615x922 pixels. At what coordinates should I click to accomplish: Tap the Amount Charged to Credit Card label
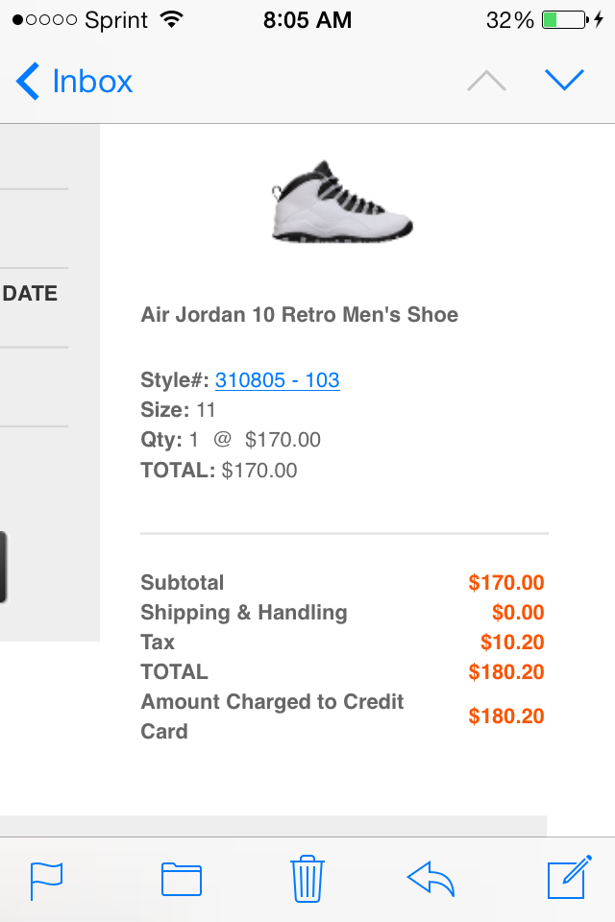[x=272, y=716]
